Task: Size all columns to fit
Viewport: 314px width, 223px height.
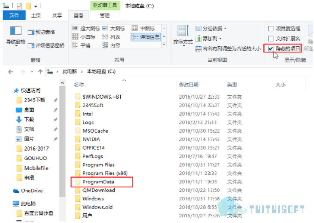Action: (x=228, y=49)
